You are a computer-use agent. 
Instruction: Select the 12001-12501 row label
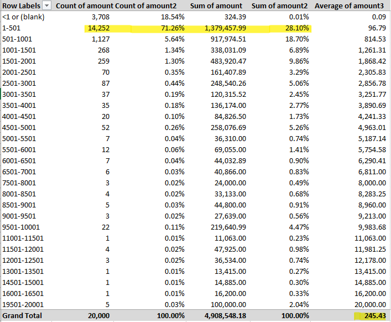click(x=23, y=261)
